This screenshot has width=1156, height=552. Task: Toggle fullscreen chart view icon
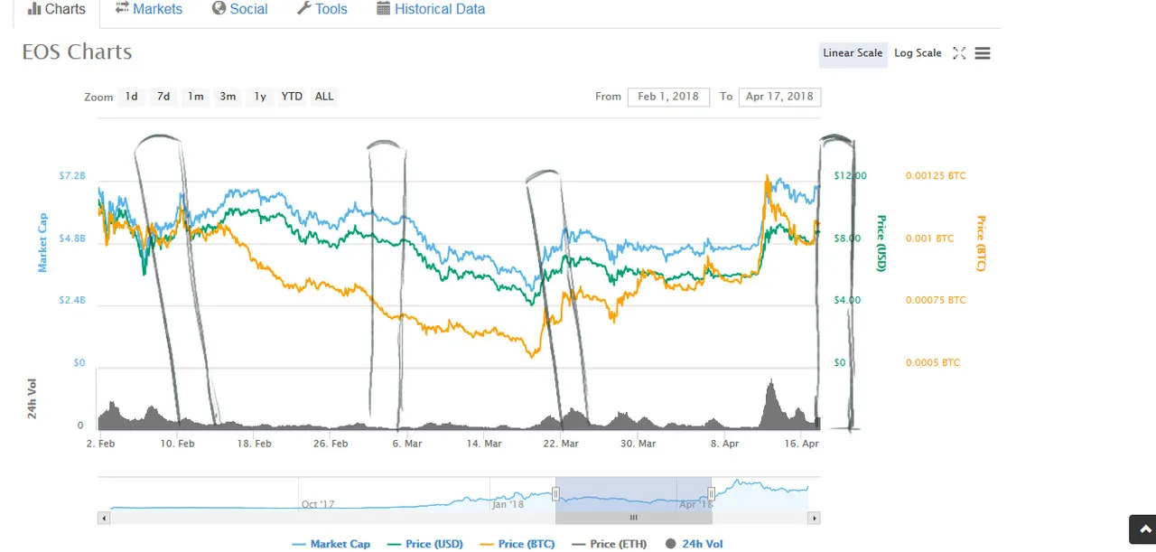coord(959,53)
